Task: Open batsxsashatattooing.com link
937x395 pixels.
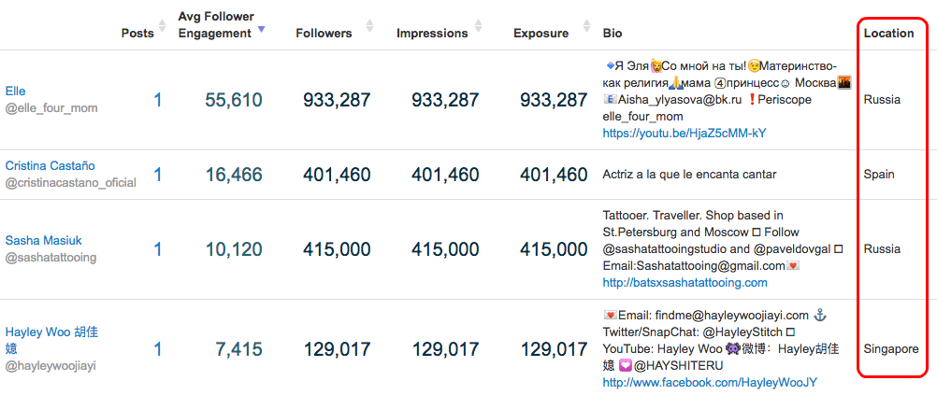Action: [x=685, y=283]
